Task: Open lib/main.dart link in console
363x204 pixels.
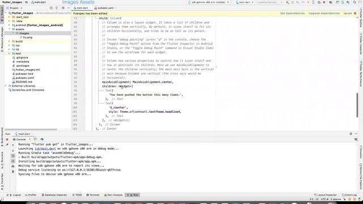Action: 45,148
